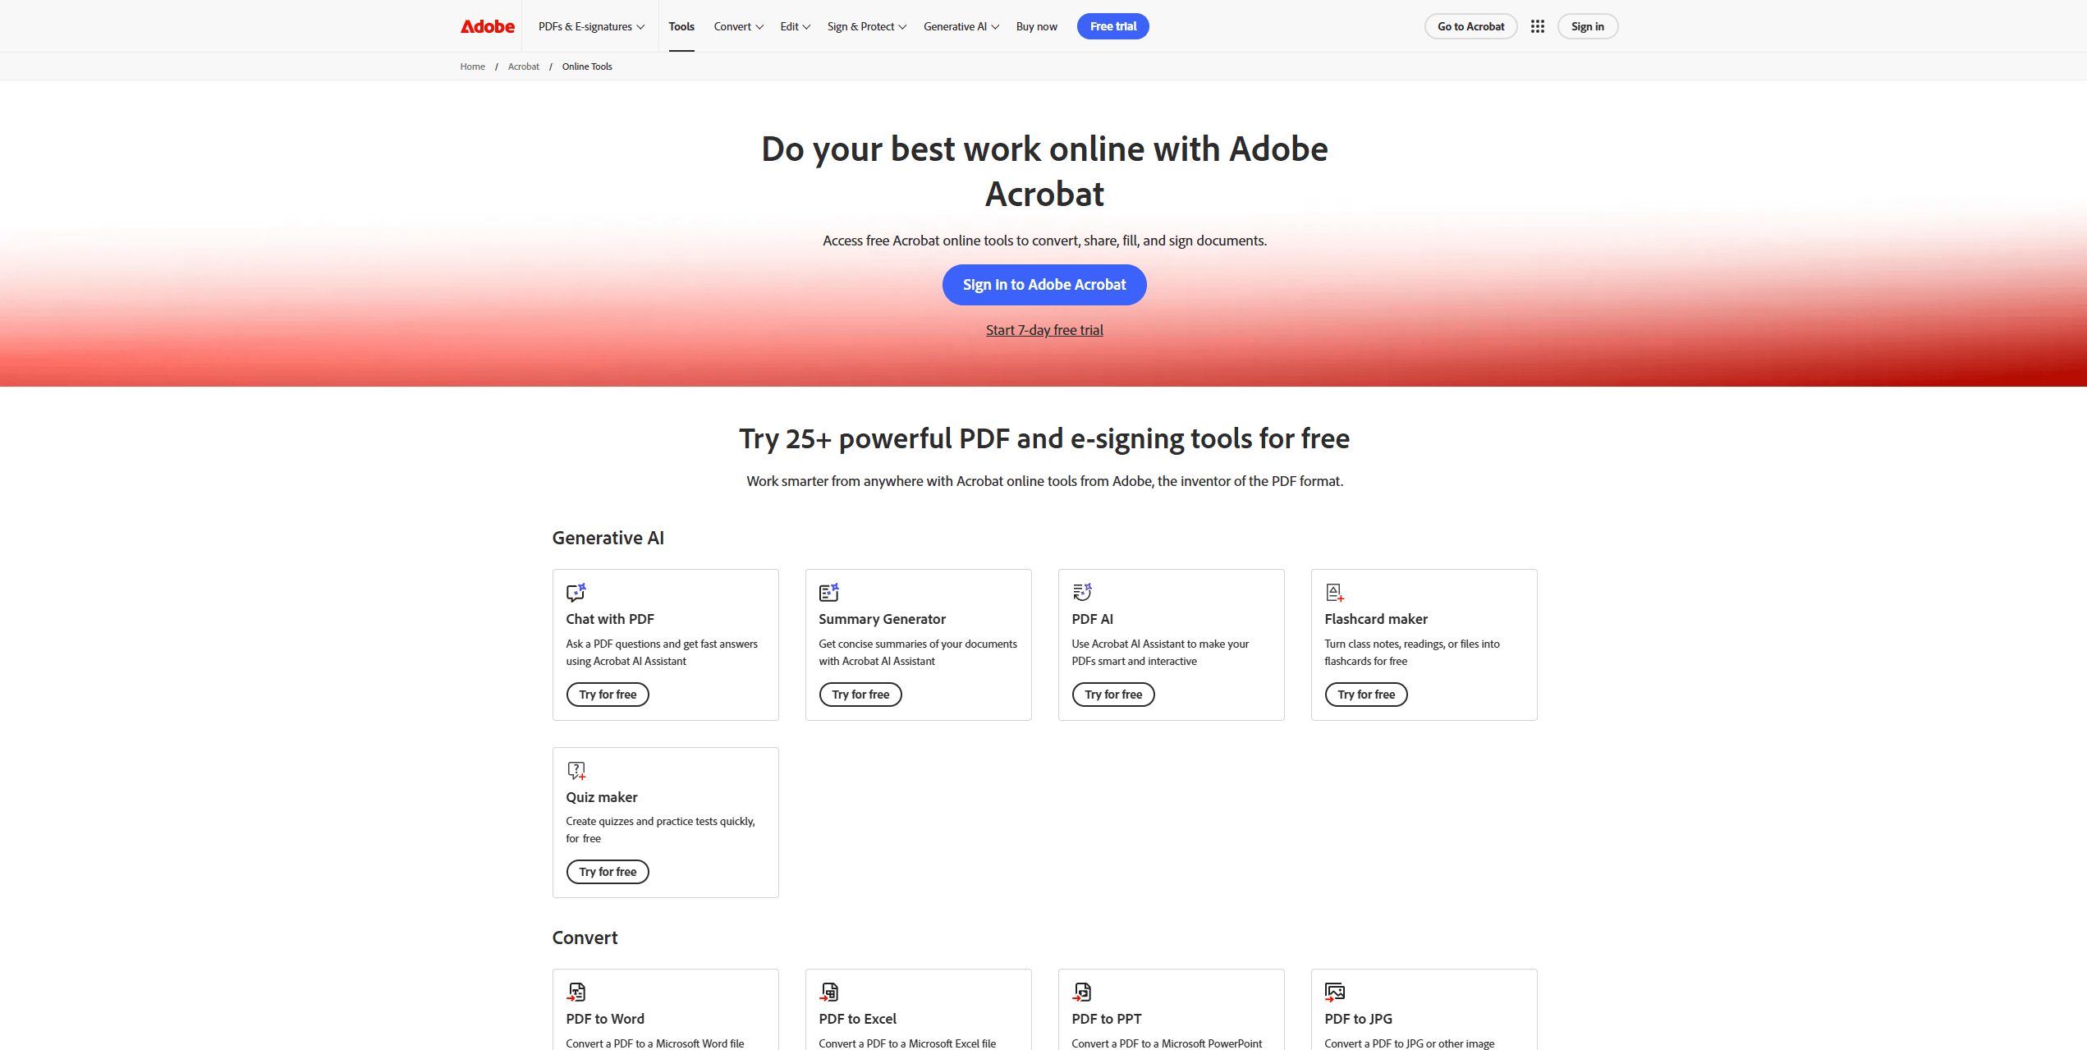Select the PDF AI tool icon
Image resolution: width=2087 pixels, height=1050 pixels.
point(1081,592)
